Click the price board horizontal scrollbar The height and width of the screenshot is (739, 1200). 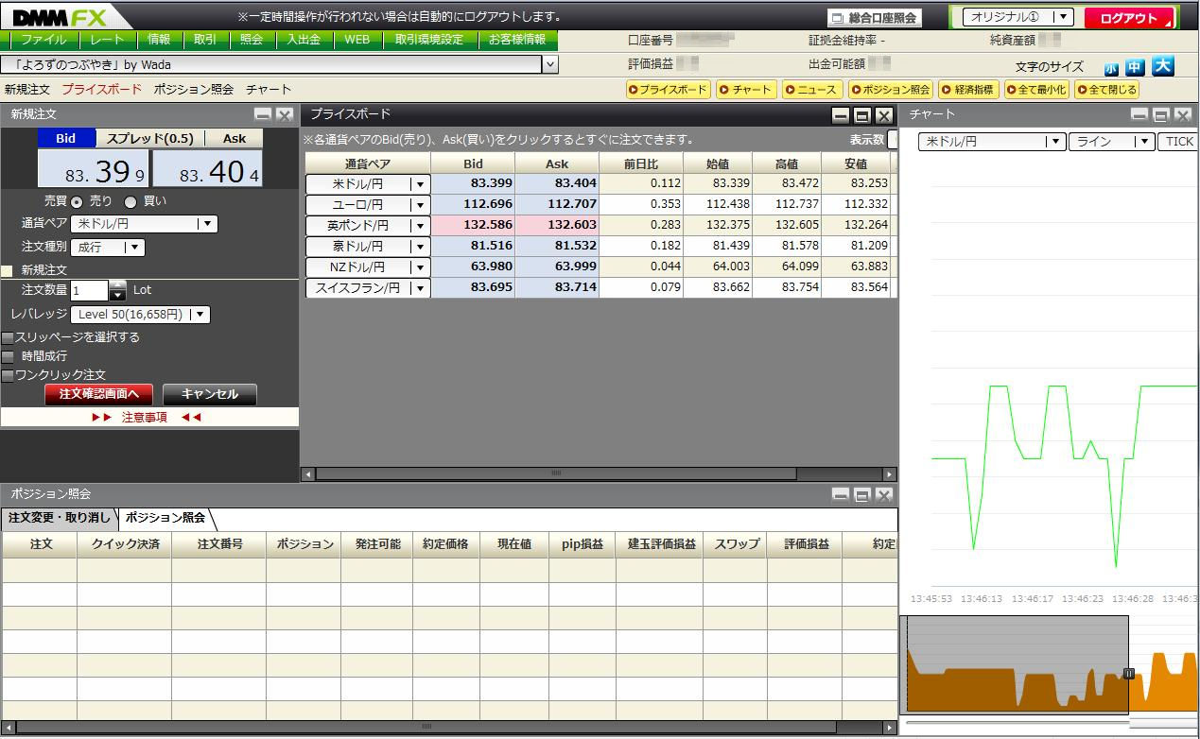point(556,473)
